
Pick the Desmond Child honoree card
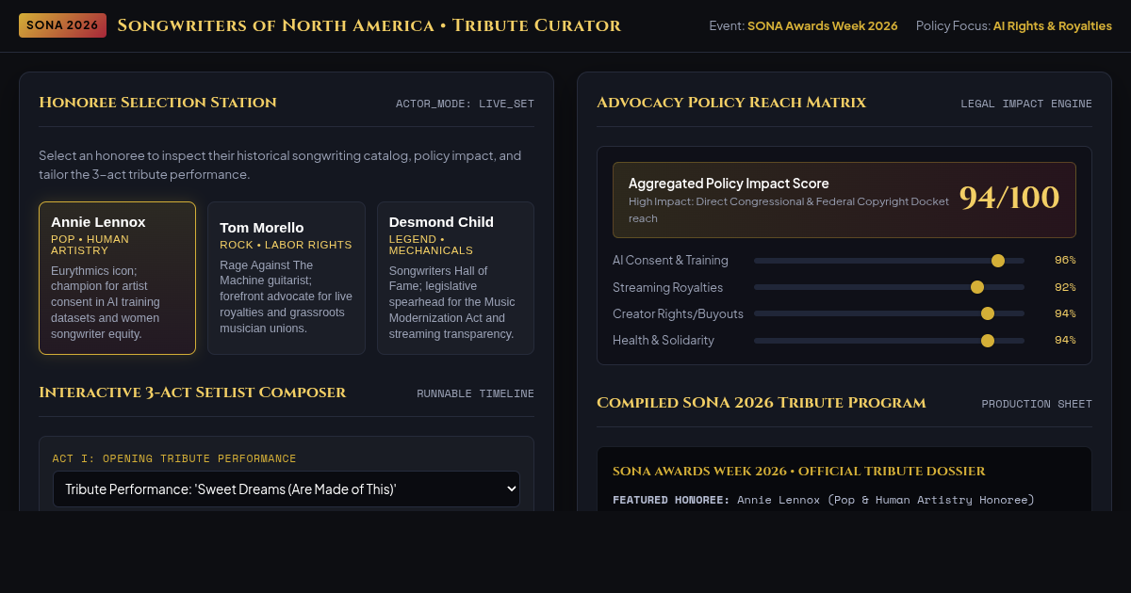[455, 278]
